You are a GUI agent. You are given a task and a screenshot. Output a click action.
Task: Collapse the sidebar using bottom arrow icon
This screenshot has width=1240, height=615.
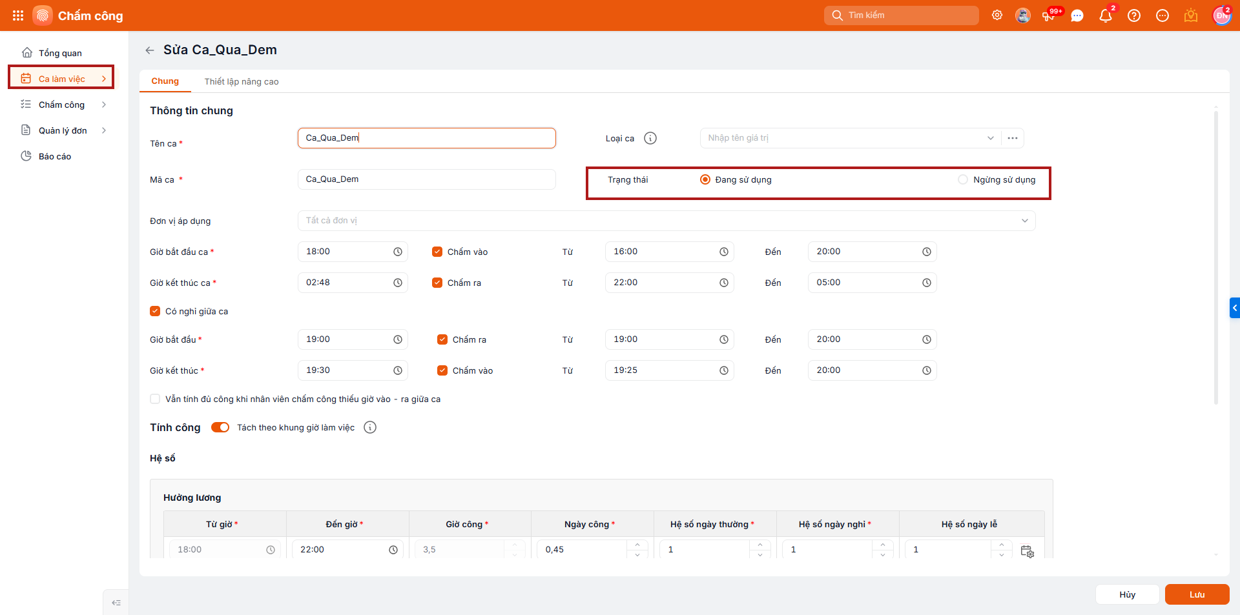(x=116, y=603)
